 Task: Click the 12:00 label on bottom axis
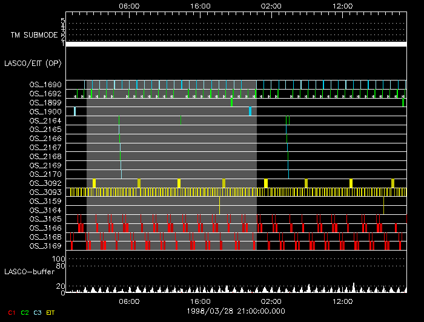[342, 301]
